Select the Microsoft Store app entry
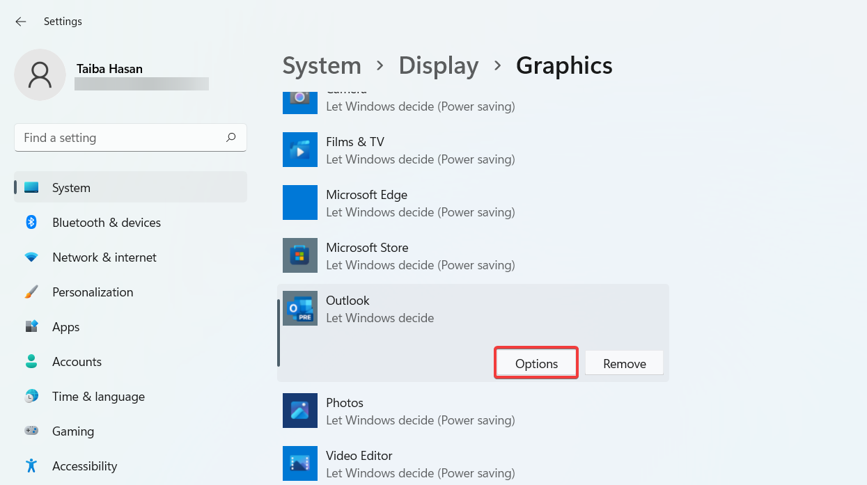 click(473, 256)
